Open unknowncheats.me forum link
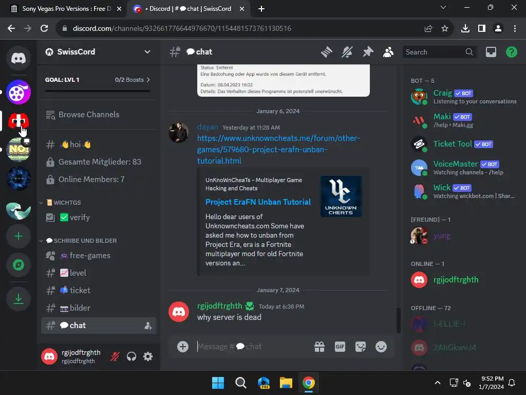The width and height of the screenshot is (526, 395). (x=278, y=150)
